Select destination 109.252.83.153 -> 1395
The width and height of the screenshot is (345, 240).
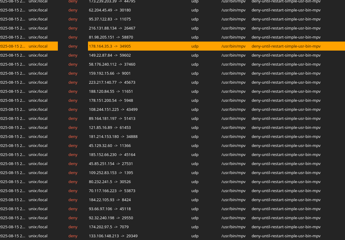tap(111, 173)
